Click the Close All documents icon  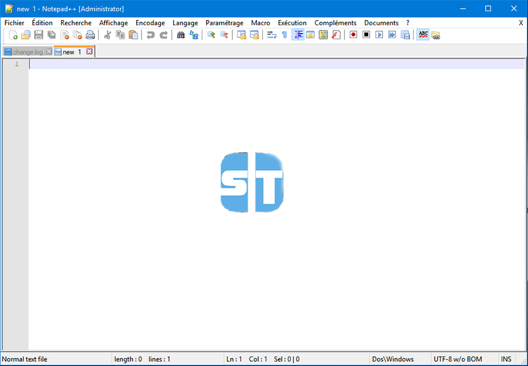coord(77,35)
